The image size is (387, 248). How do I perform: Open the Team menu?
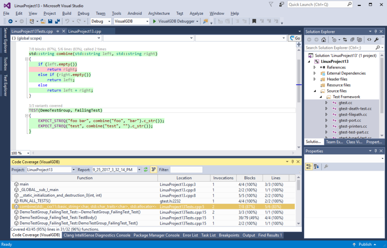[x=100, y=13]
